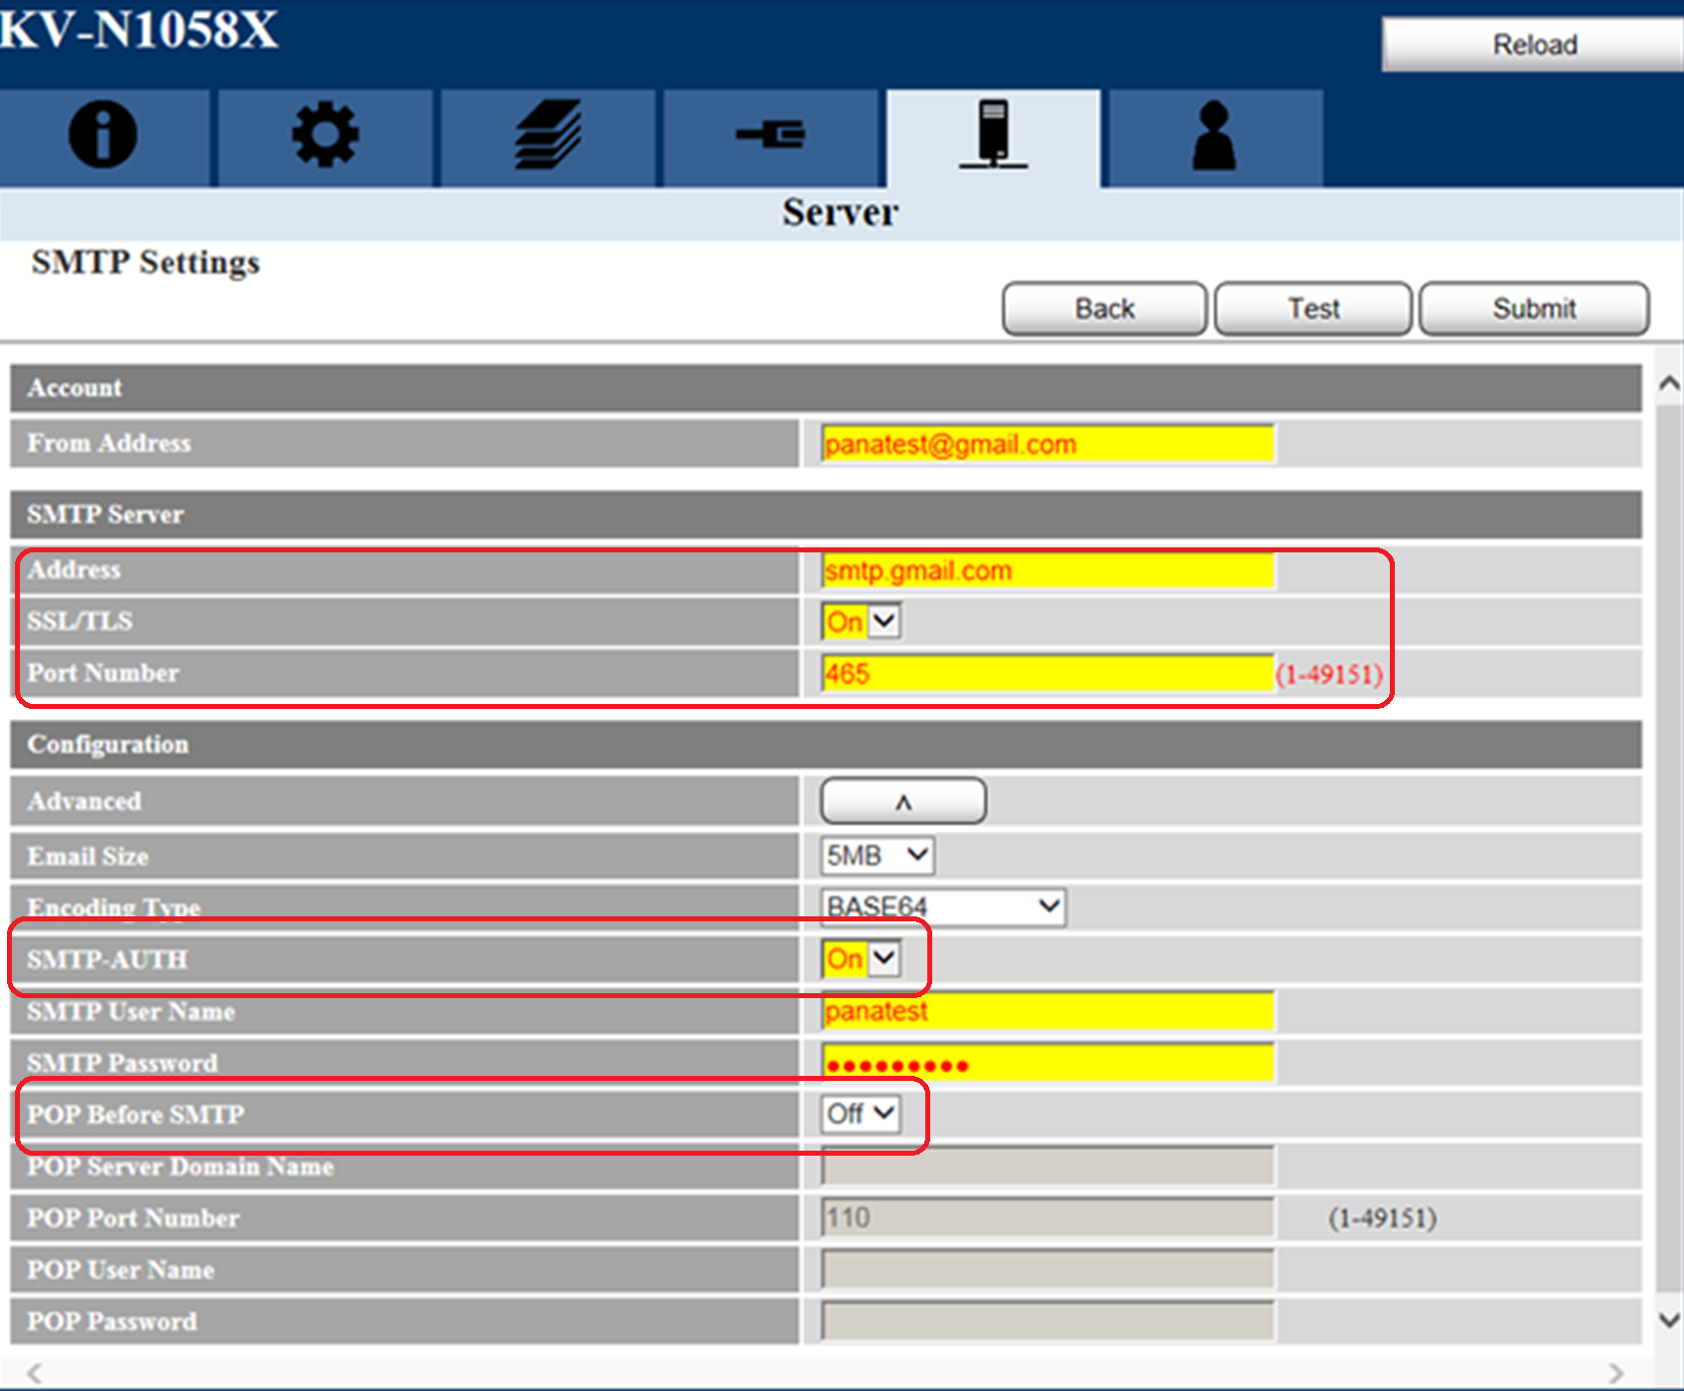Image resolution: width=1684 pixels, height=1391 pixels.
Task: Click the POP User Name field
Action: click(1048, 1269)
